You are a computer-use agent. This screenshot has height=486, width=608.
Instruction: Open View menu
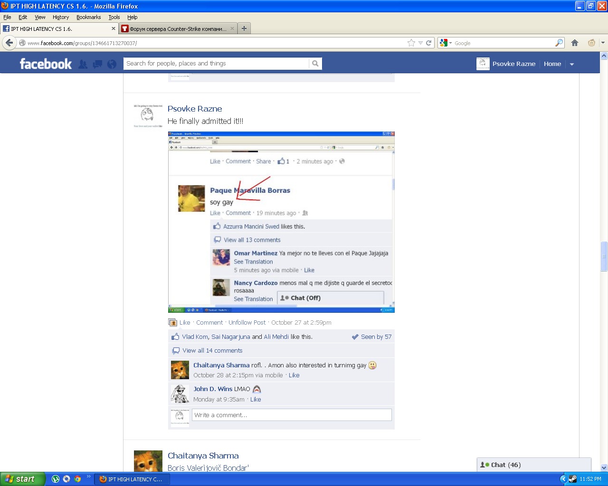[40, 17]
